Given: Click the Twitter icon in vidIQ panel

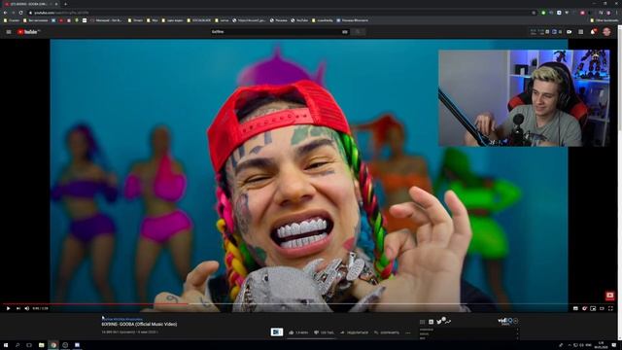Looking at the screenshot, I should pyautogui.click(x=439, y=322).
